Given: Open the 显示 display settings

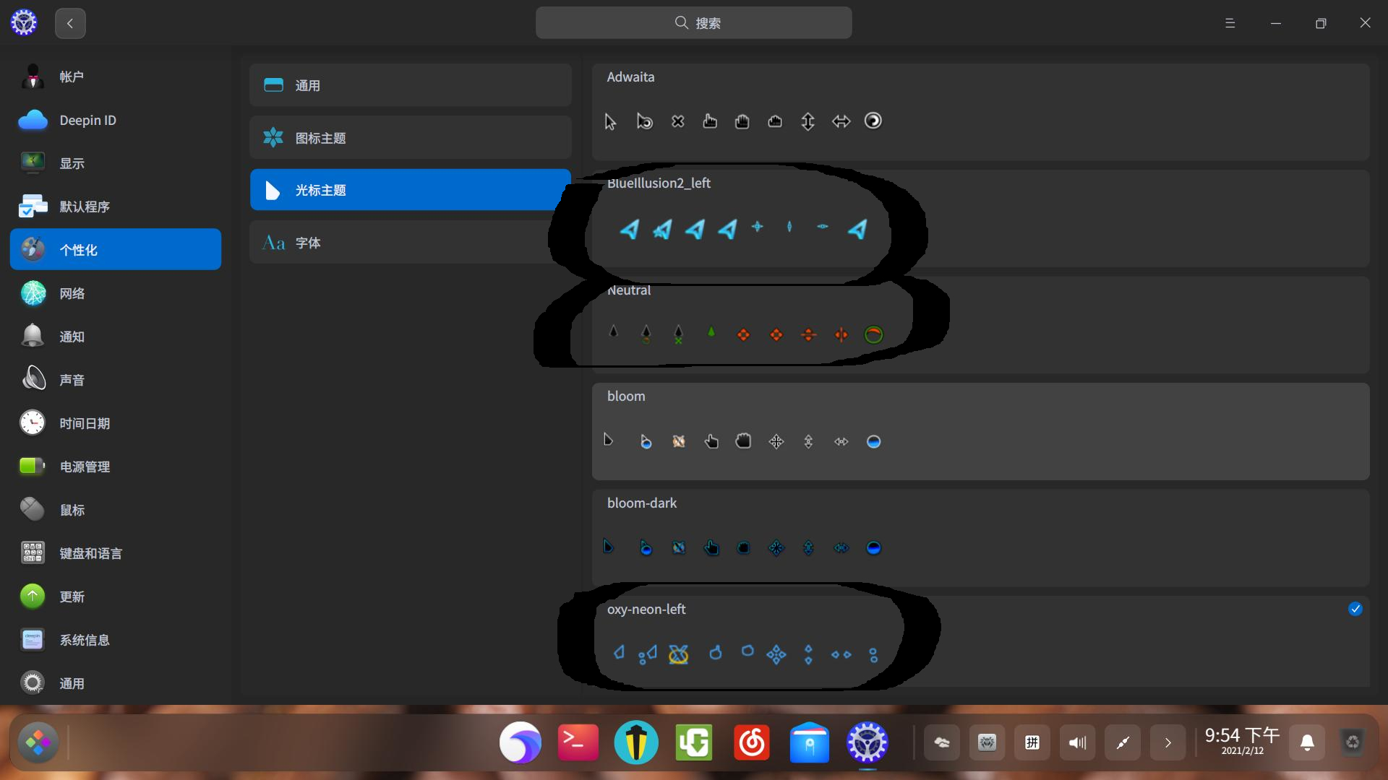Looking at the screenshot, I should pyautogui.click(x=72, y=163).
